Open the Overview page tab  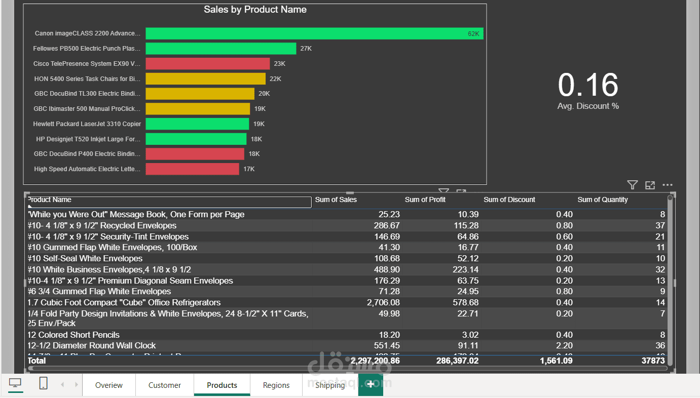109,385
